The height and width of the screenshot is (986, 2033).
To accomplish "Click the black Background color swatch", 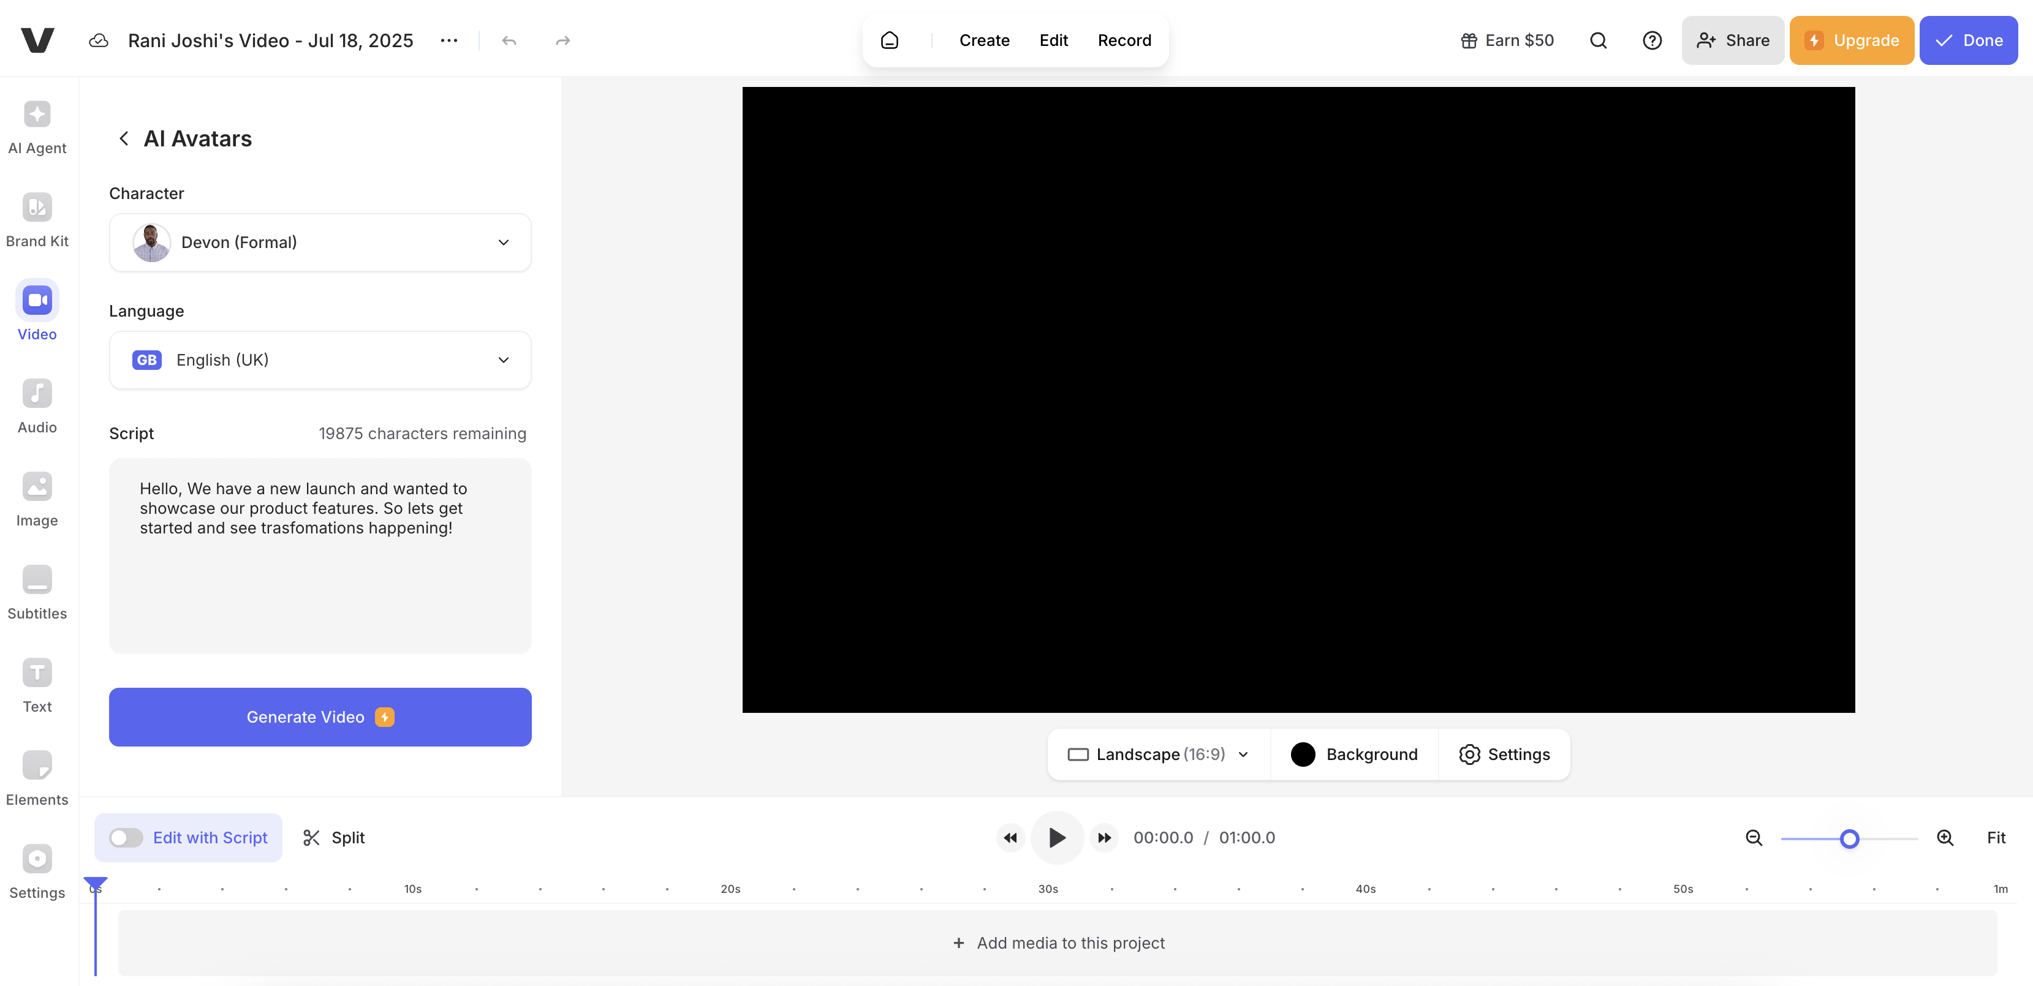I will pos(1303,754).
